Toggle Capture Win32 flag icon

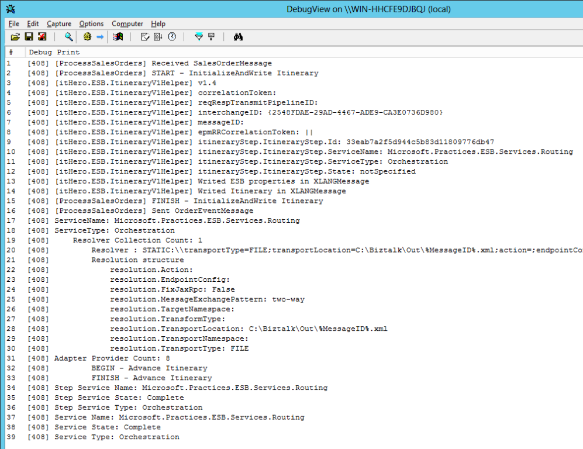click(x=118, y=36)
